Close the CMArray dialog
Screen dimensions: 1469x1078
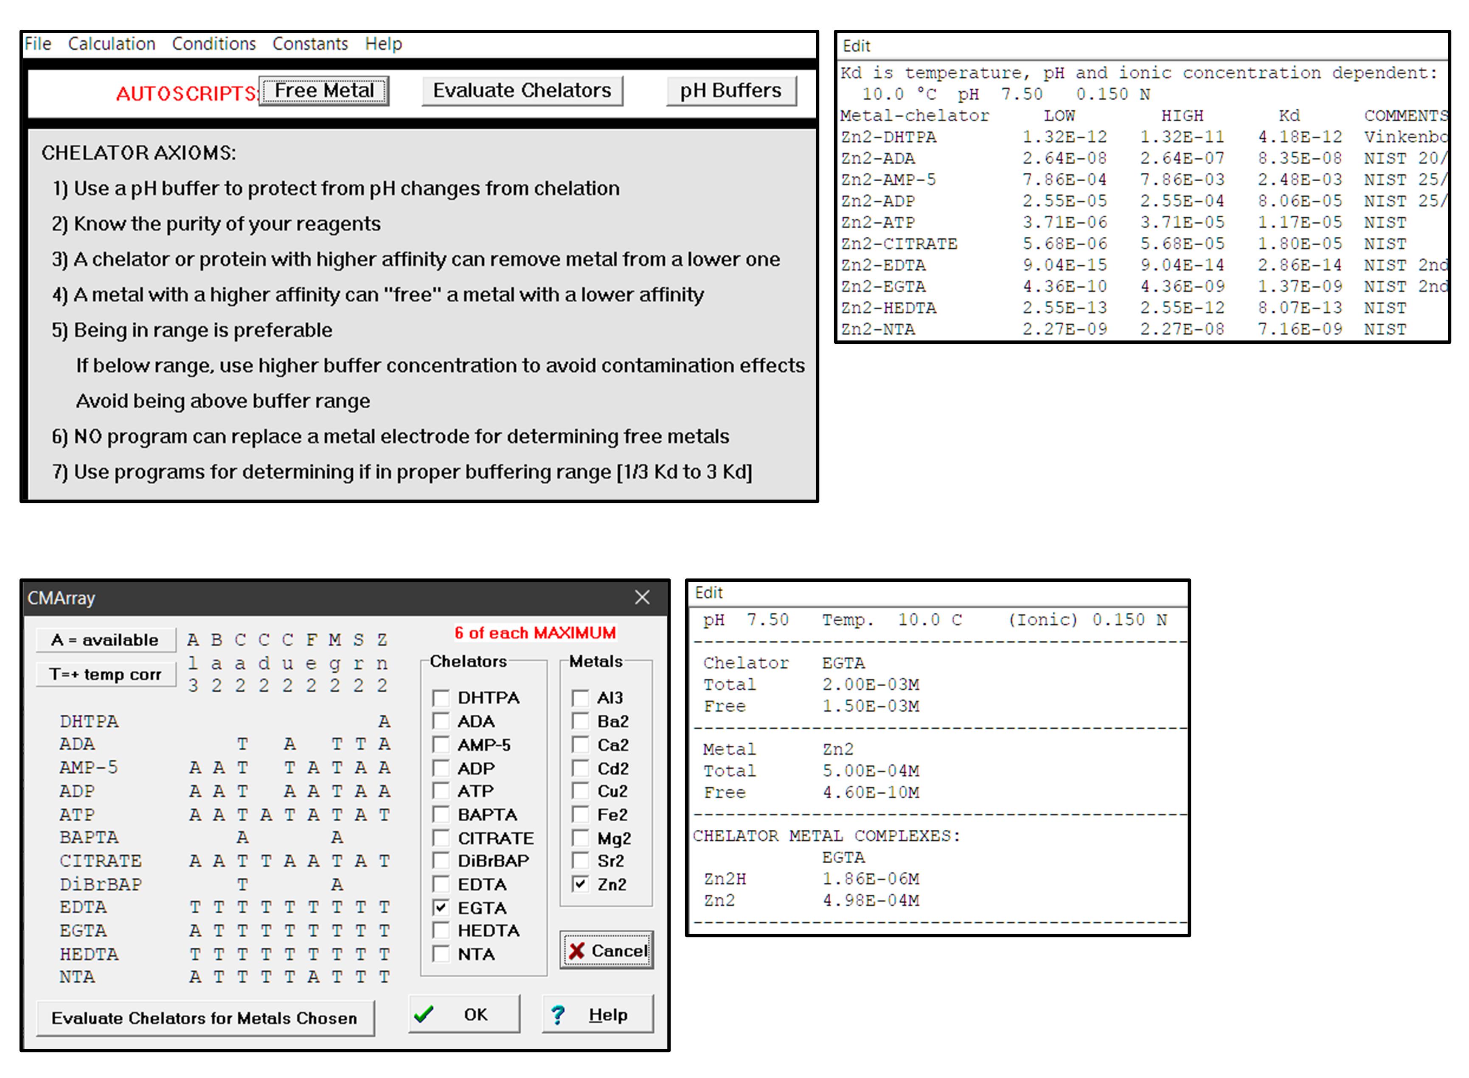642,597
